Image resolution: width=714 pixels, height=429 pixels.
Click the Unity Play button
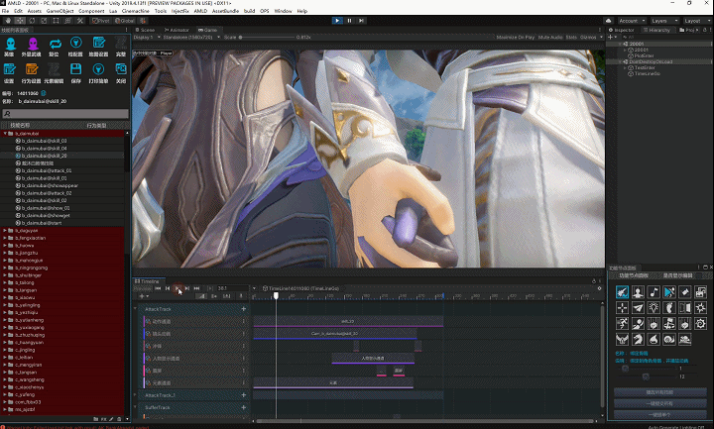tap(337, 21)
